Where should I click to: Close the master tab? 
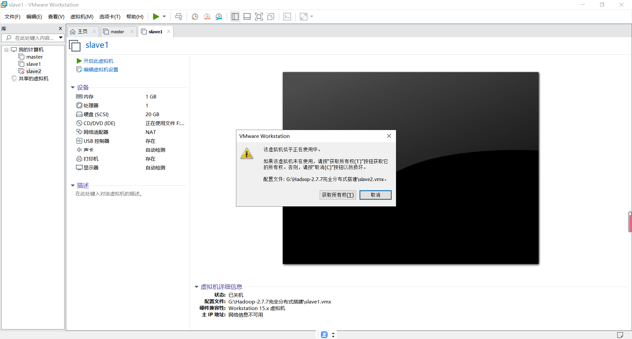(132, 32)
